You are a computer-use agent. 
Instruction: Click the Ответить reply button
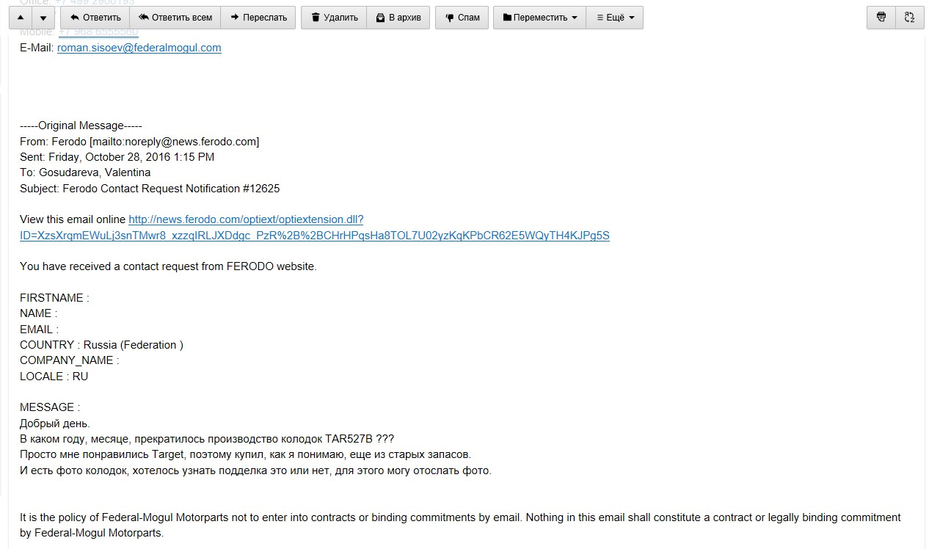[x=95, y=18]
